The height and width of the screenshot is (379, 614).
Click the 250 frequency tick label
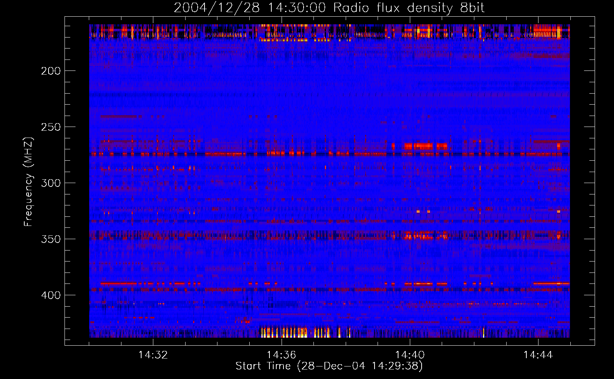51,127
